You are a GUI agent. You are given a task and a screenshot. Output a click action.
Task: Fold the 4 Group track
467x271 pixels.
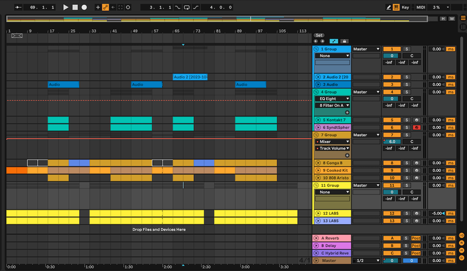[x=316, y=92]
